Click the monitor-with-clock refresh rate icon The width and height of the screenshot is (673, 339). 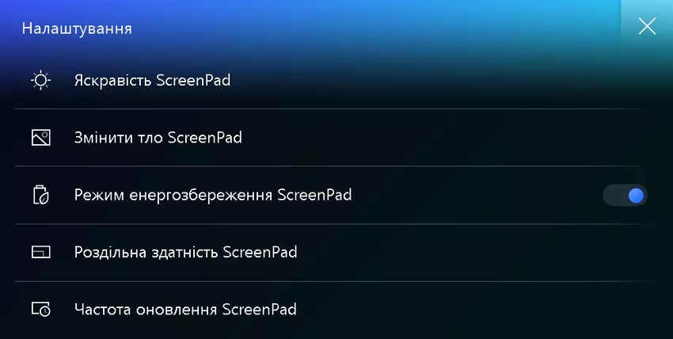click(x=40, y=310)
